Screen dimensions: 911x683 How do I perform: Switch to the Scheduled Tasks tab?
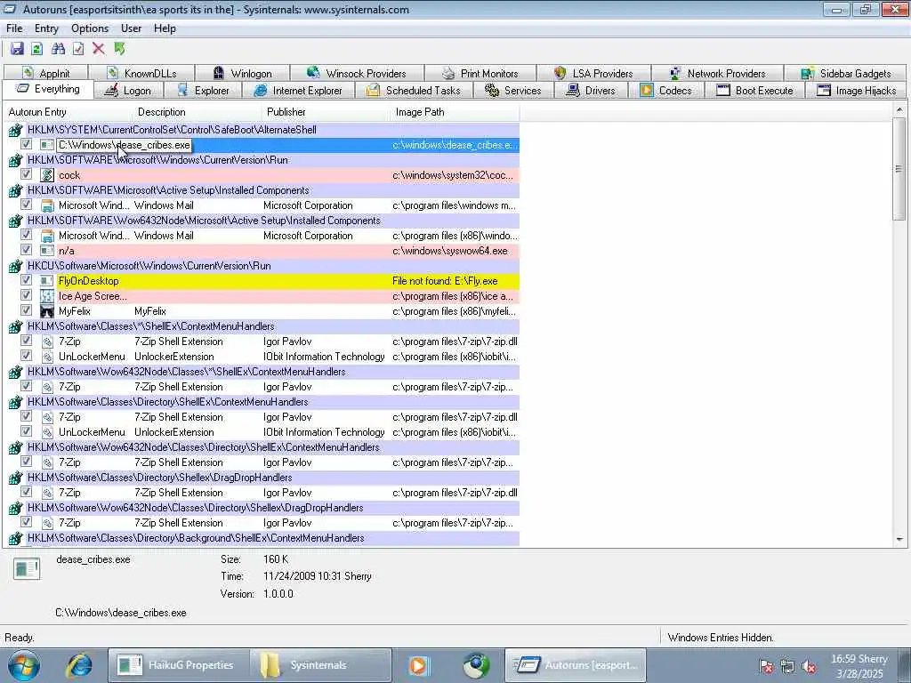(414, 91)
